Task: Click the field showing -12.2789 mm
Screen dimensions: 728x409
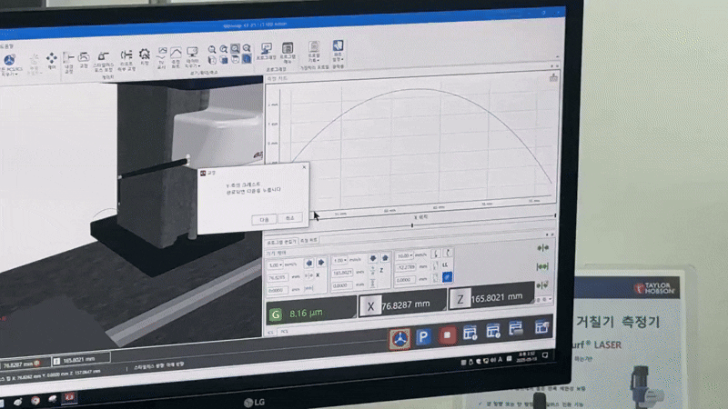Action: (x=406, y=267)
